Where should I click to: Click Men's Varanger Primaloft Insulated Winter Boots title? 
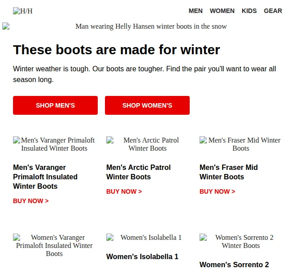(x=45, y=177)
